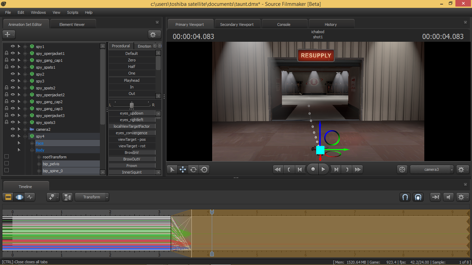Switch to the Motion Editor mode
Screen dimensions: 472x265
click(x=19, y=197)
